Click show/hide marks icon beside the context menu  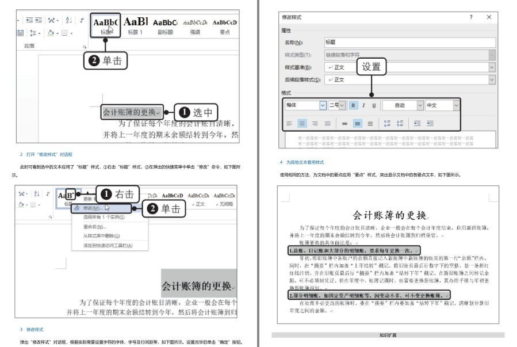pos(48,193)
